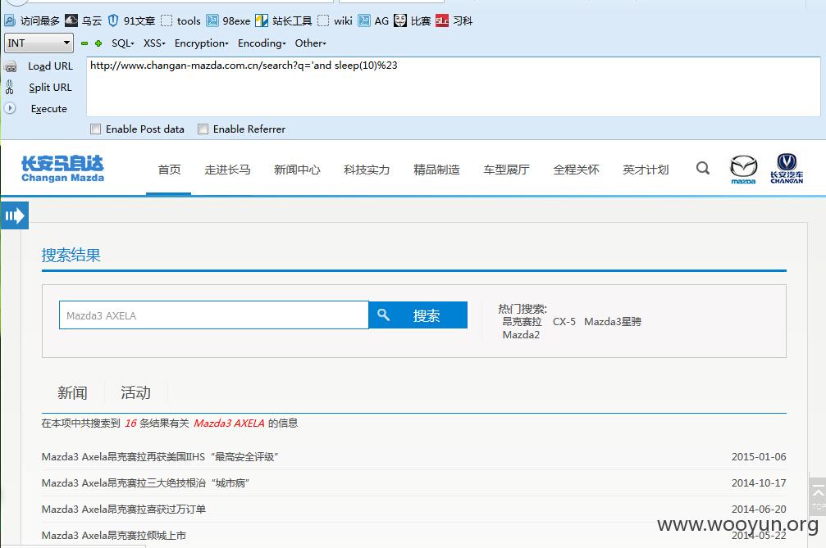Image resolution: width=826 pixels, height=548 pixels.
Task: Click Execute label
Action: tap(49, 109)
